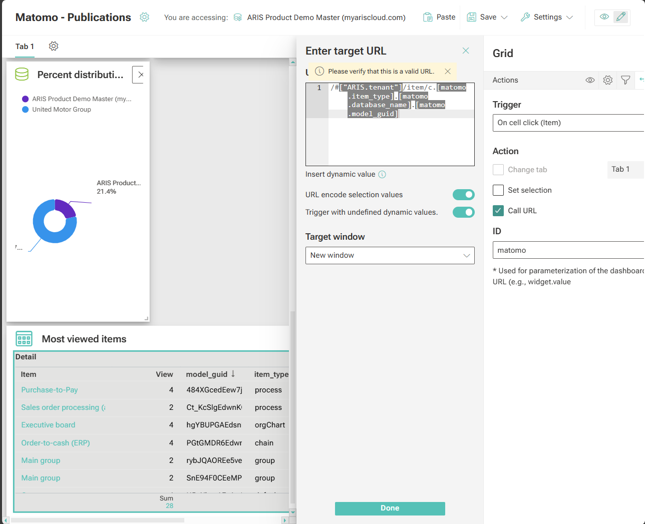Click the Paste clipboard icon

click(428, 17)
